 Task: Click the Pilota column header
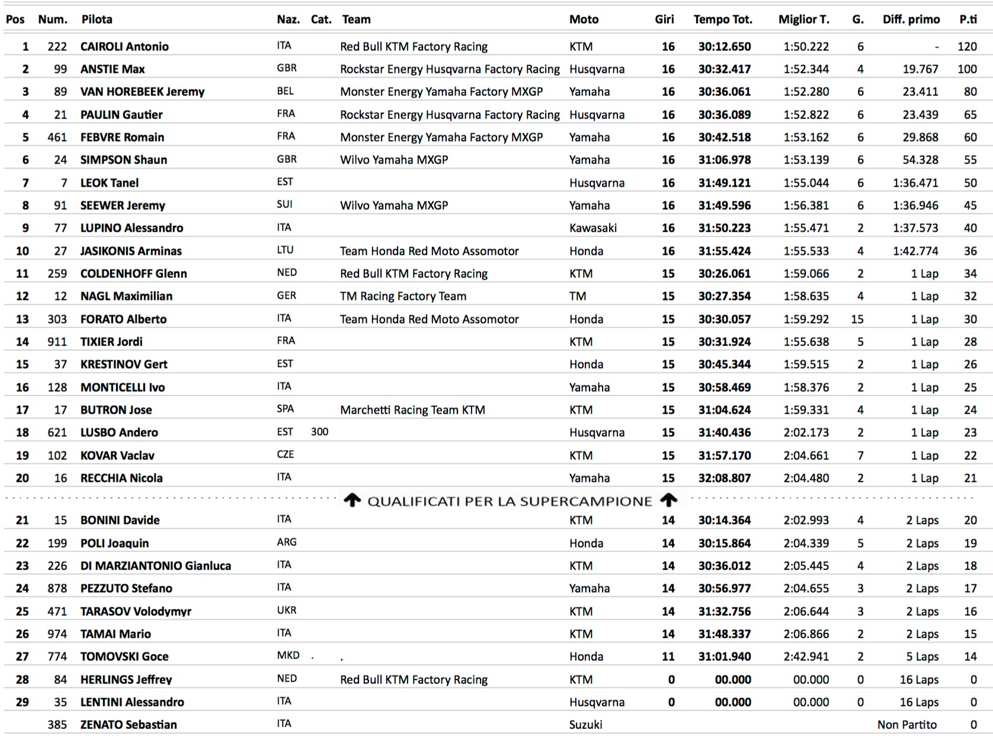click(97, 20)
